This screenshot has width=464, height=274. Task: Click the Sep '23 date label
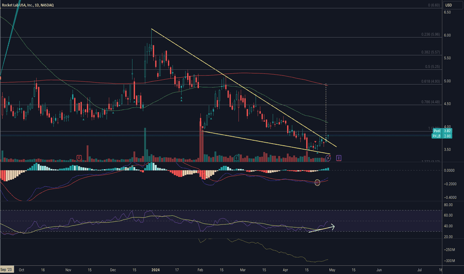pos(6,270)
